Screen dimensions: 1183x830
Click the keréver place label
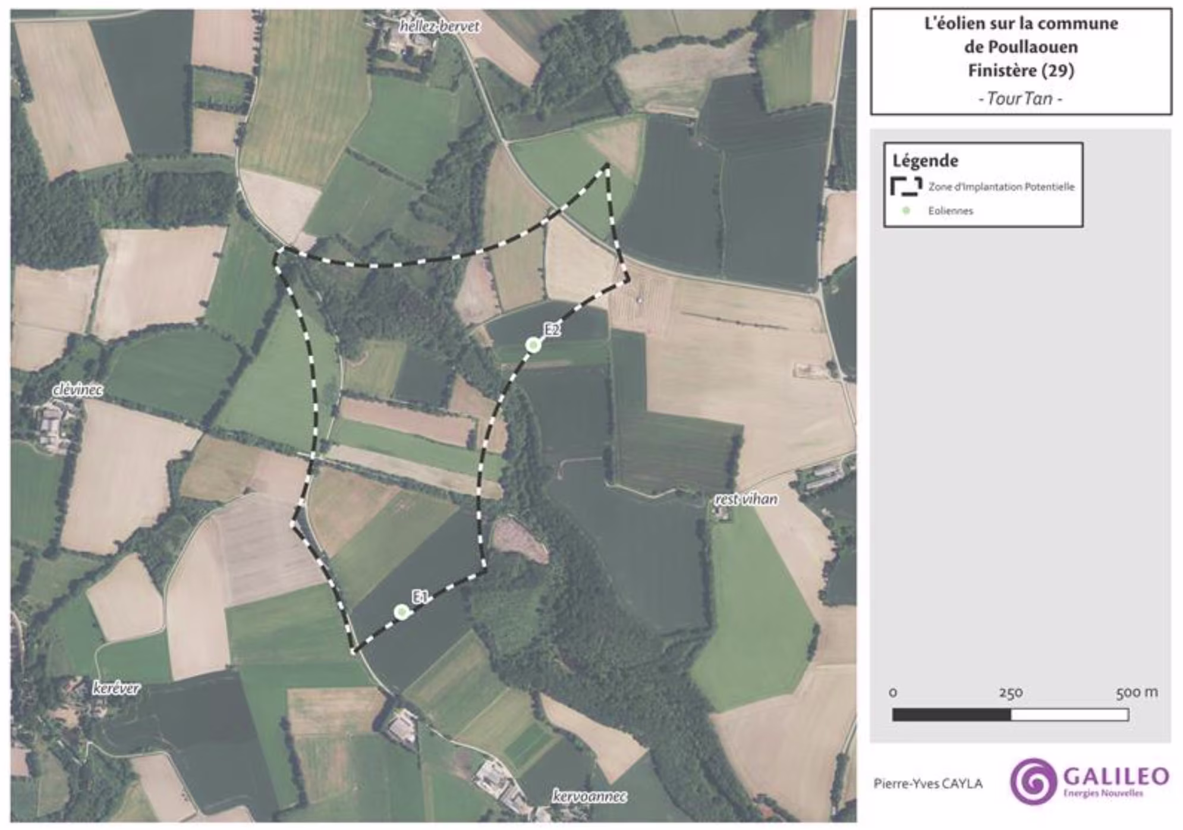(117, 688)
